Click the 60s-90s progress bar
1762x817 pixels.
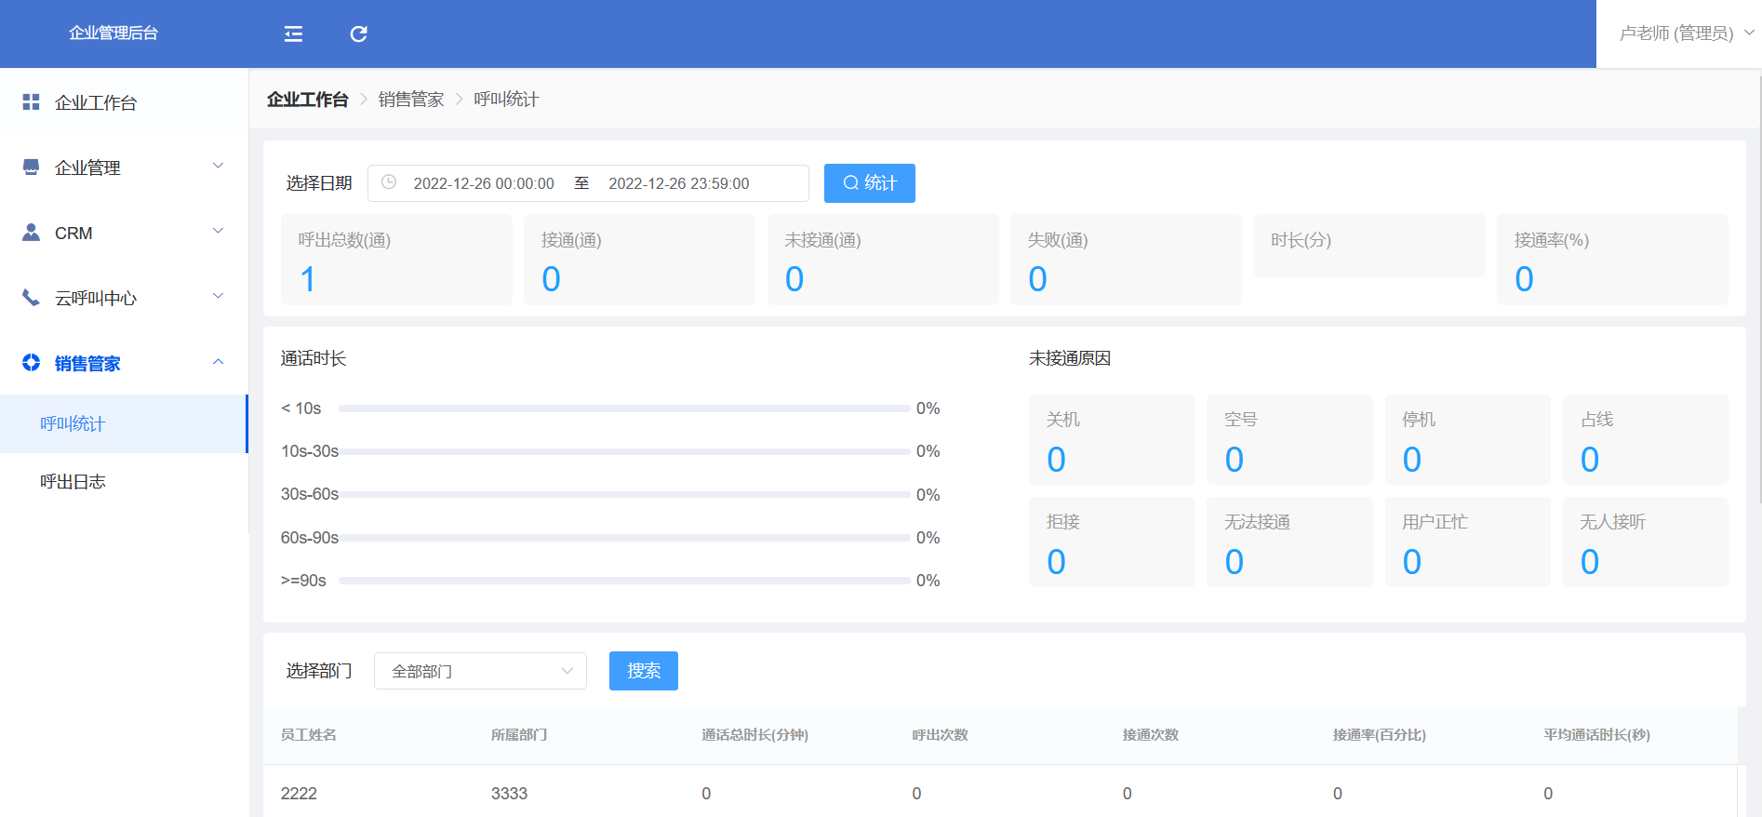624,538
